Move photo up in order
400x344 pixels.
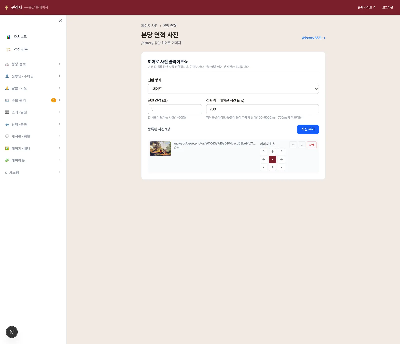pos(293,145)
